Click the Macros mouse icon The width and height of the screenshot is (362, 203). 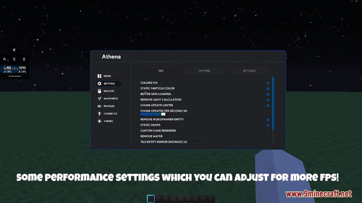(x=100, y=91)
